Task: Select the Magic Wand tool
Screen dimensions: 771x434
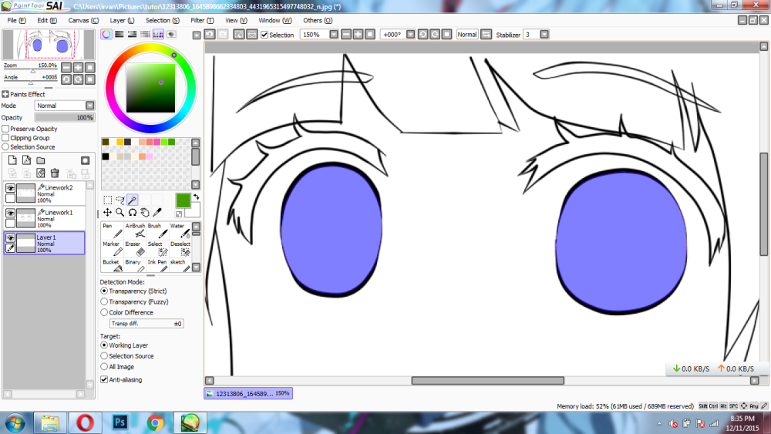Action: point(132,200)
